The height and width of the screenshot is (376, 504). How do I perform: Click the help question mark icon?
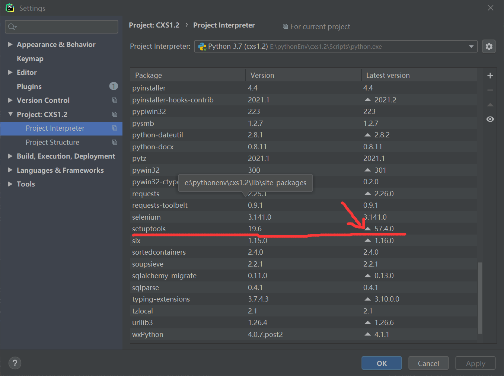(x=15, y=363)
